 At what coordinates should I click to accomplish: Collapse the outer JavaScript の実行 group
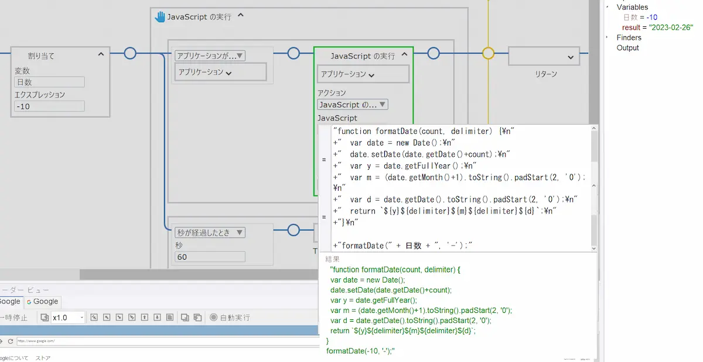coord(241,16)
